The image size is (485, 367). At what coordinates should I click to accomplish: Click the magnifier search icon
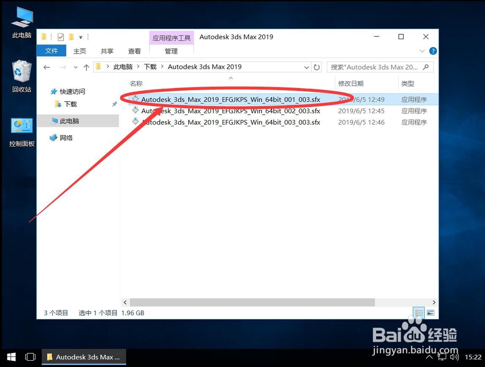point(426,67)
